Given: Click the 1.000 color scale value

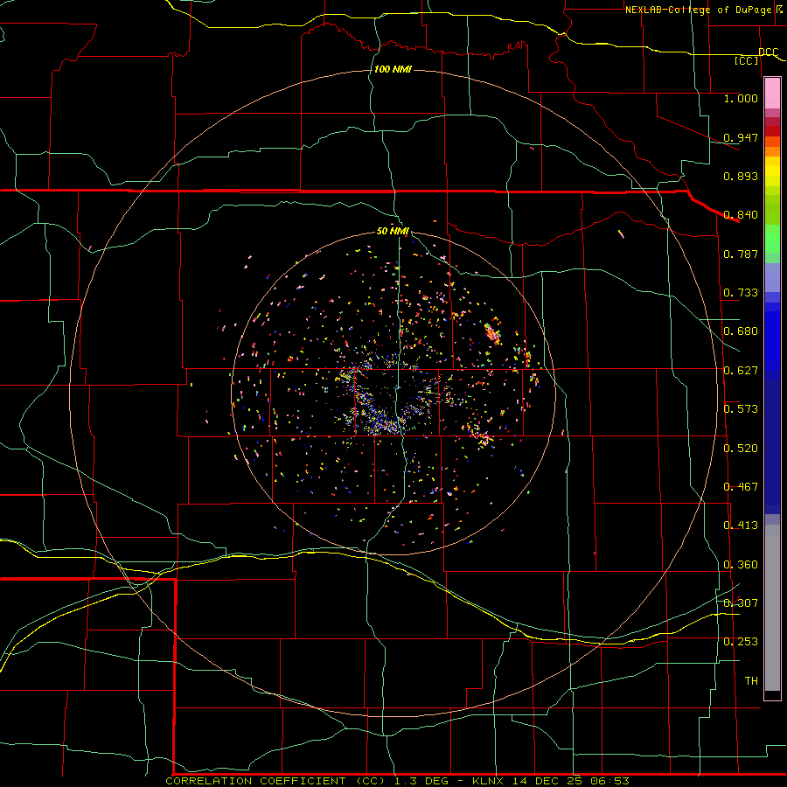Looking at the screenshot, I should tap(741, 98).
